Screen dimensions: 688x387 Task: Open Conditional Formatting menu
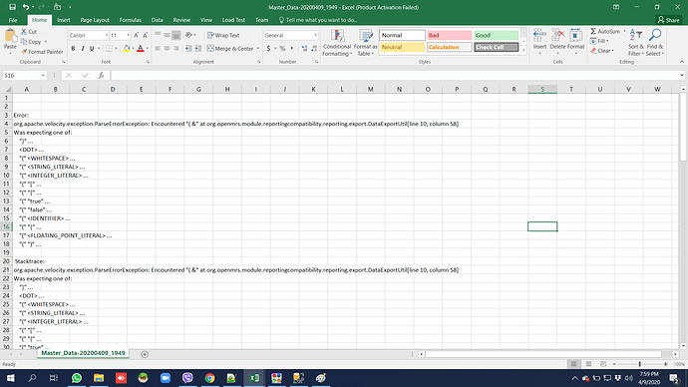(x=337, y=43)
